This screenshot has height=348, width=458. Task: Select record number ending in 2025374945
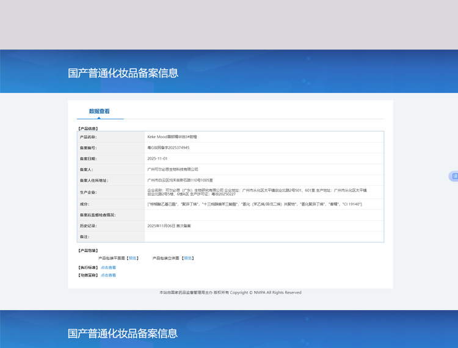[169, 147]
